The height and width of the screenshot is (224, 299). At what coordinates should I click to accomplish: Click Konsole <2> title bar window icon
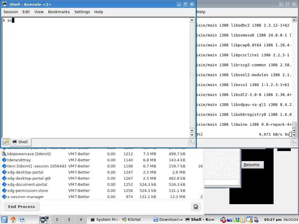pos(5,4)
